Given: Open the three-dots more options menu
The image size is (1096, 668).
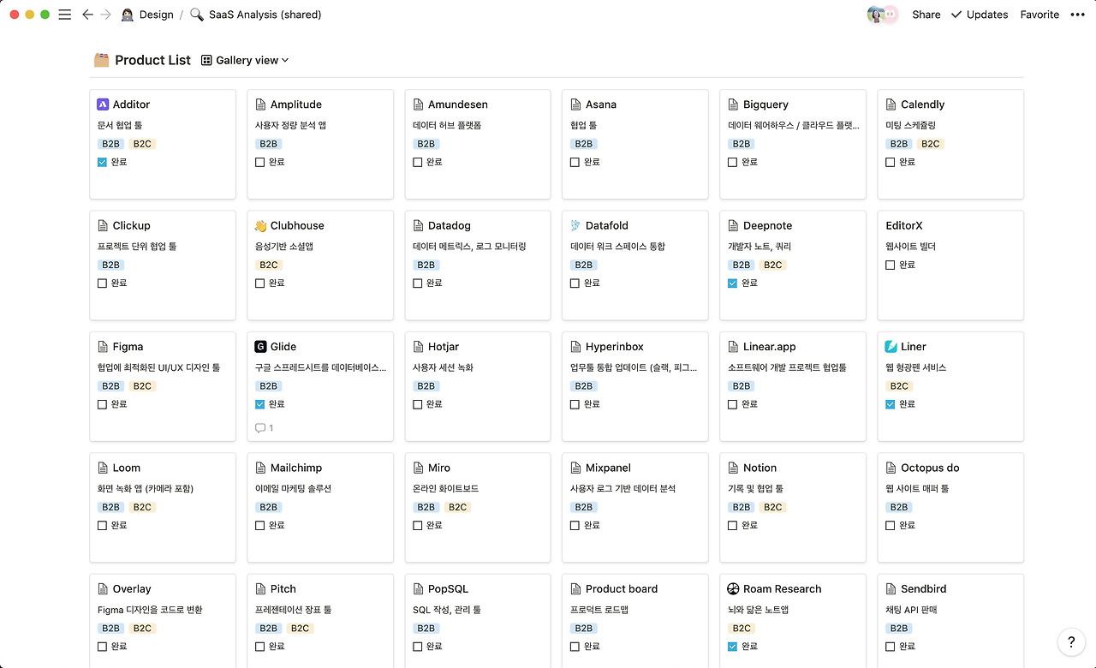Looking at the screenshot, I should [x=1077, y=15].
